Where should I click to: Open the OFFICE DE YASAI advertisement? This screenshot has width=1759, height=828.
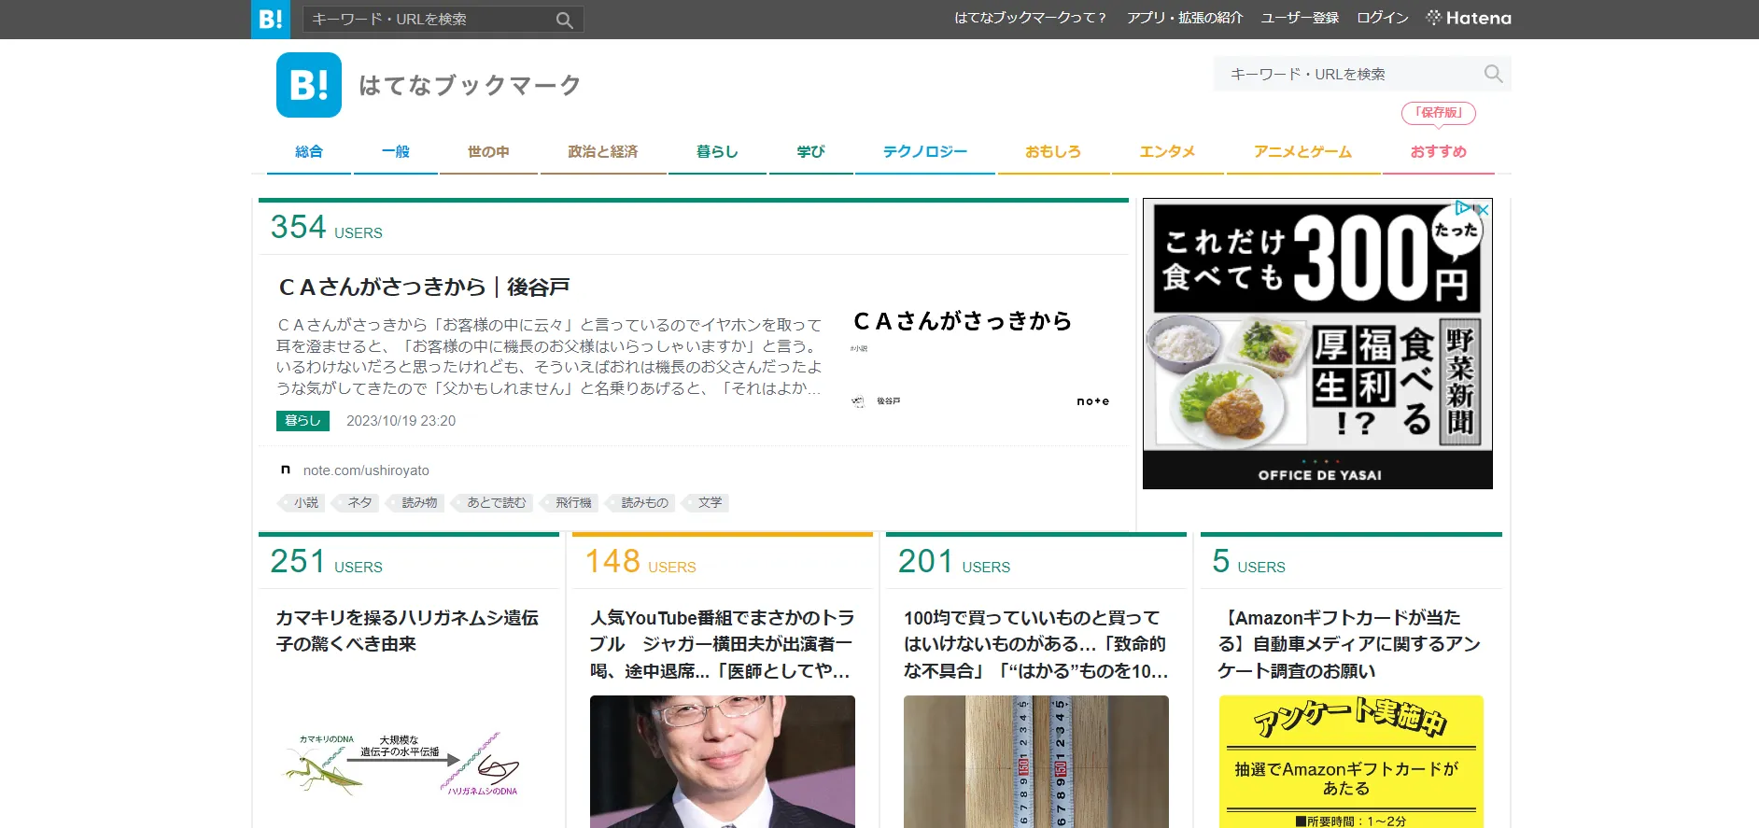click(x=1317, y=344)
